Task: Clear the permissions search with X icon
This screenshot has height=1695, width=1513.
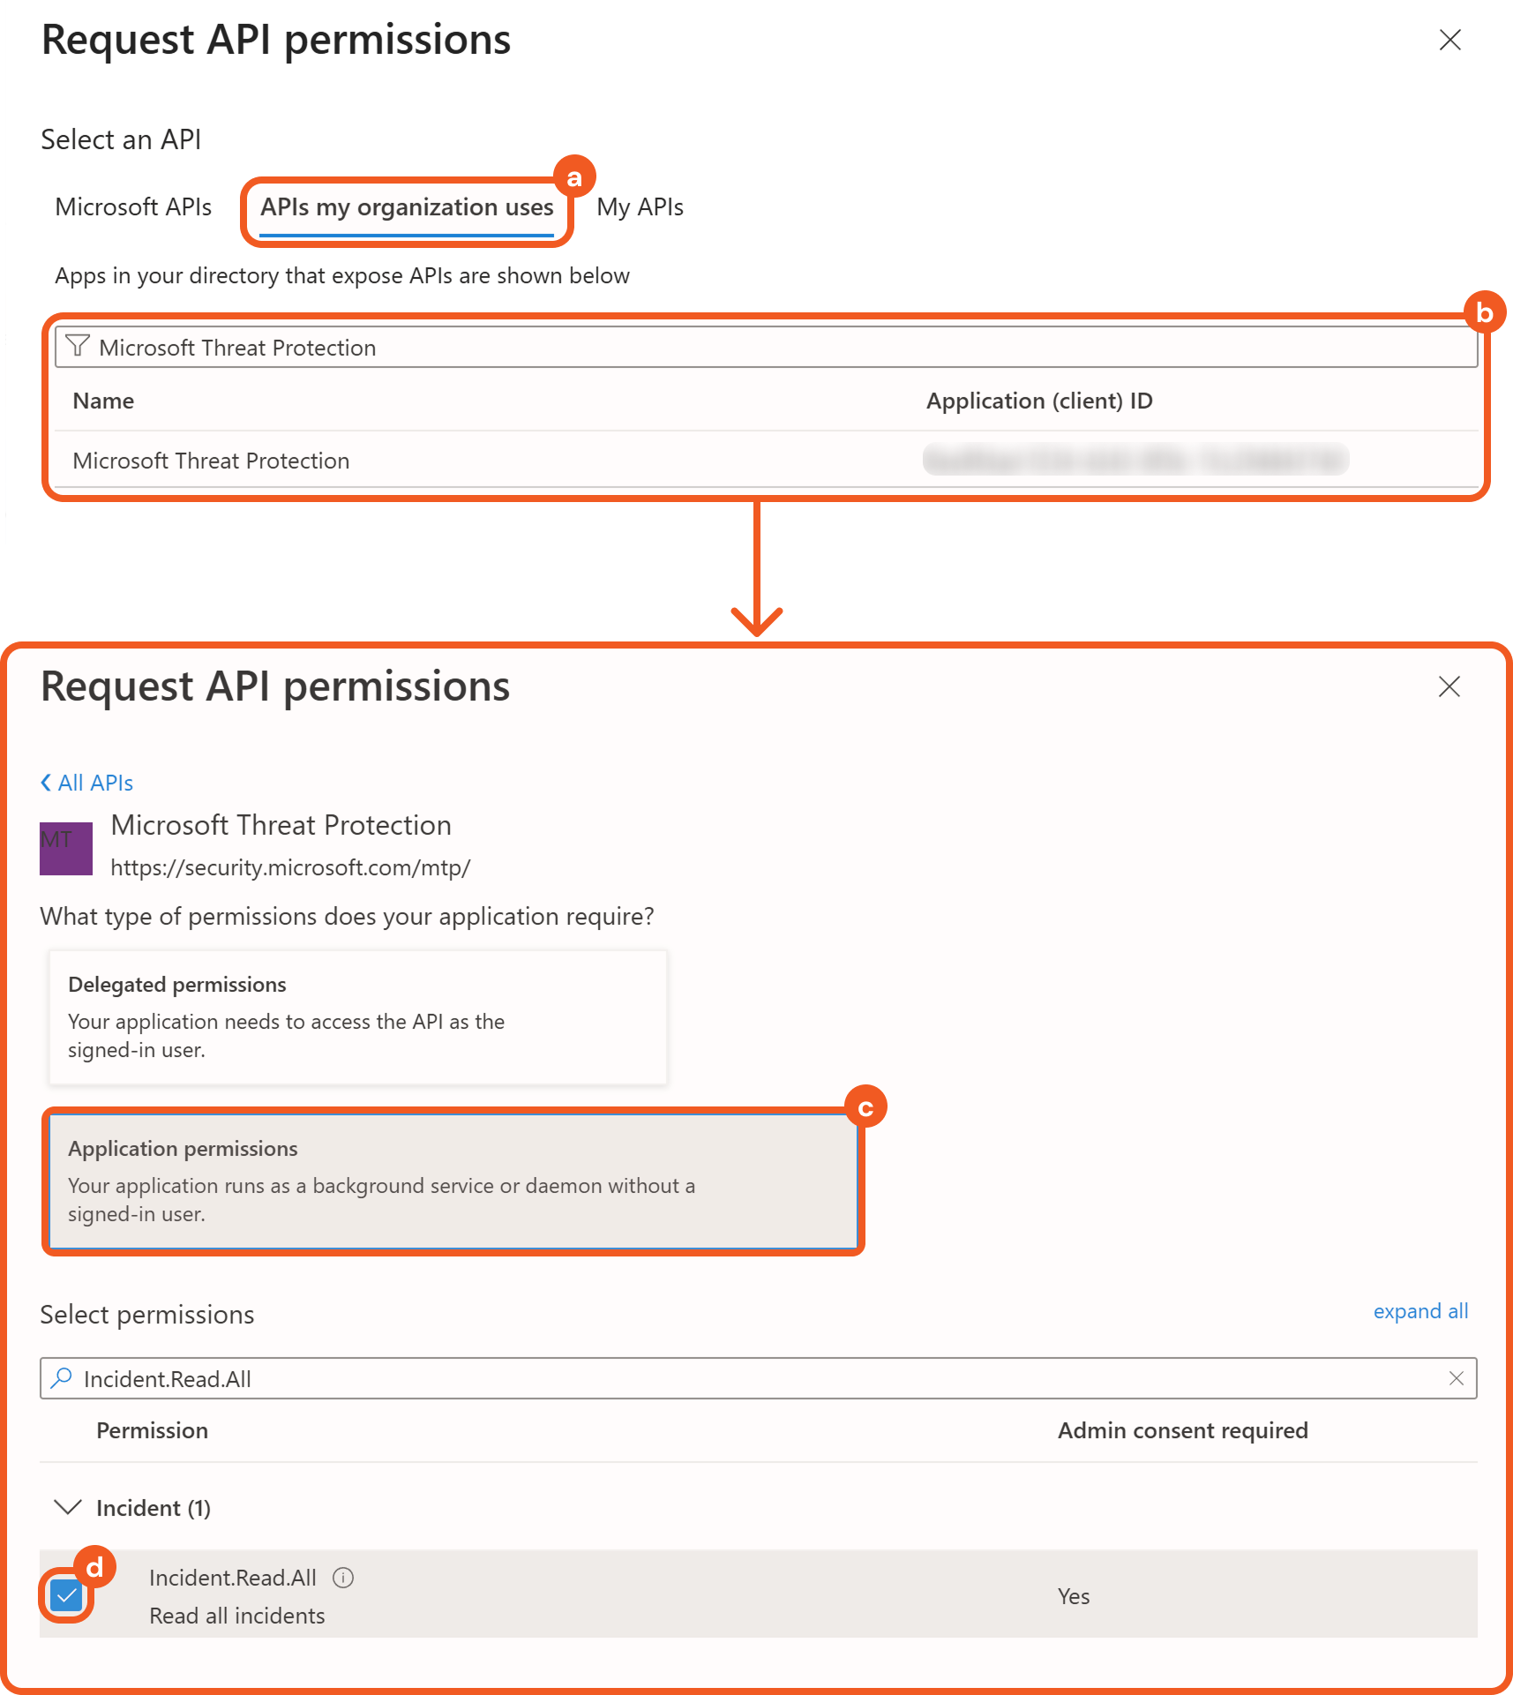Action: 1456,1378
